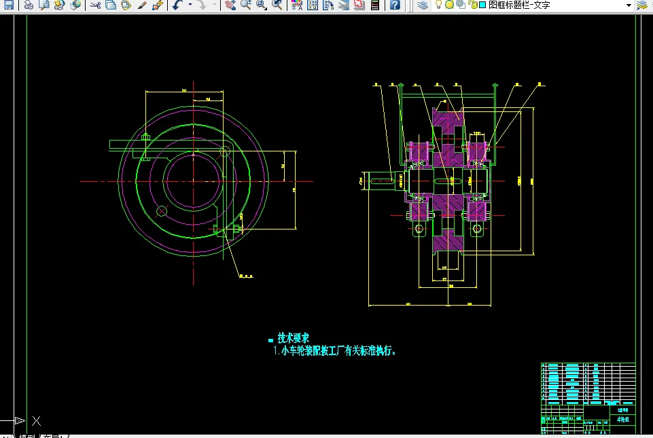Viewport: 653px width, 438px height.
Task: Open the Markup Set Manager icon
Action: [x=359, y=5]
